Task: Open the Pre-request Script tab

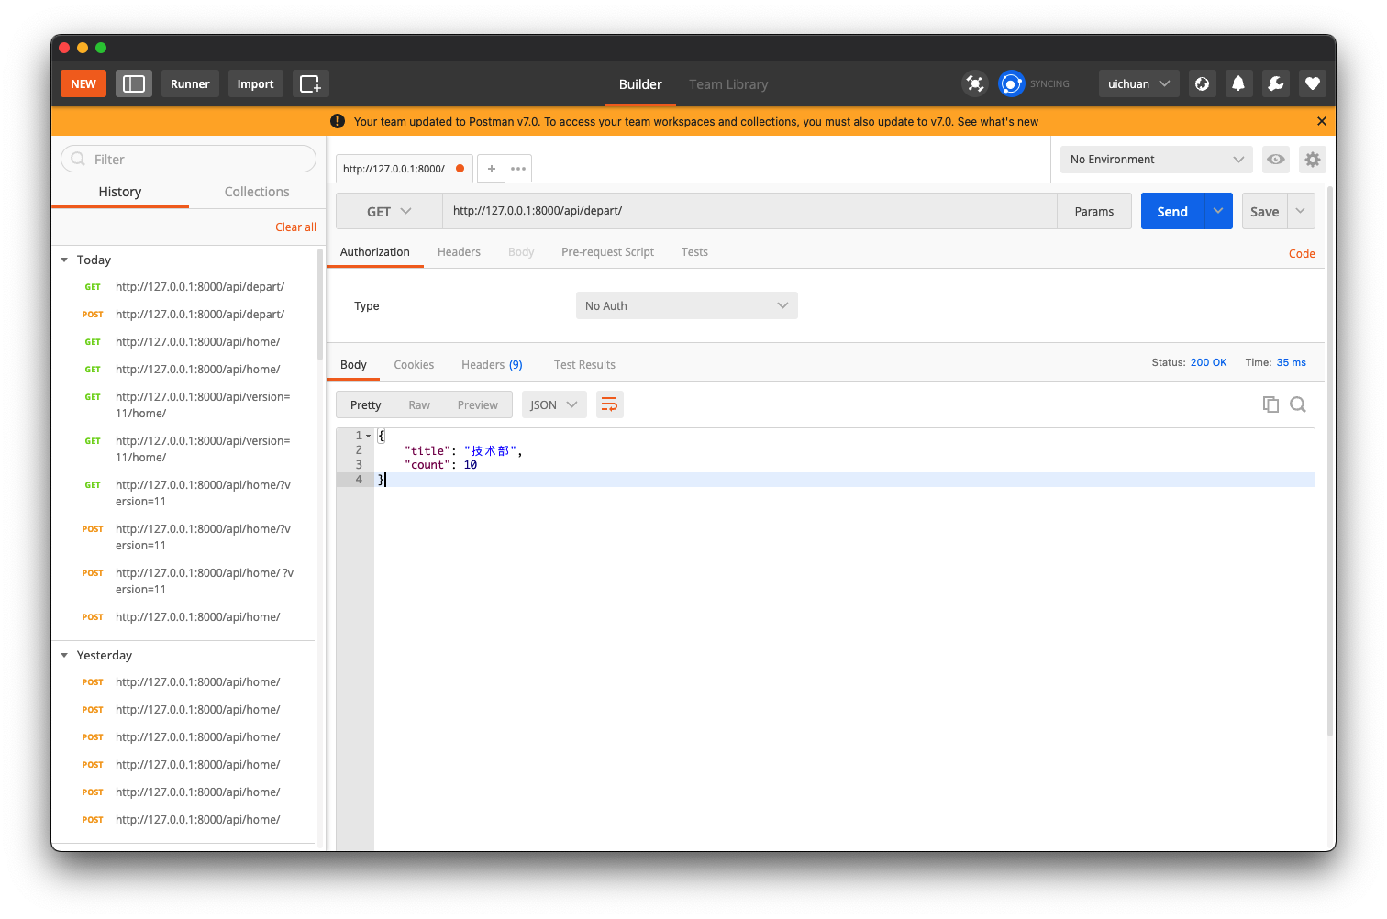Action: [607, 252]
